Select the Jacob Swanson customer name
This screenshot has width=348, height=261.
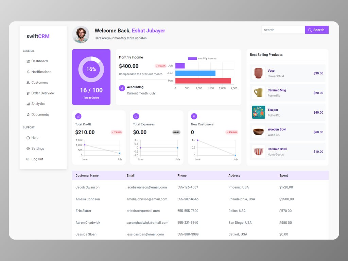(87, 187)
